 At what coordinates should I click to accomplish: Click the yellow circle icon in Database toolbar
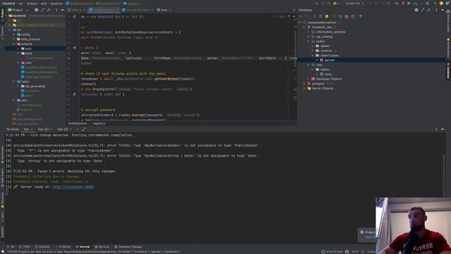tap(326, 17)
